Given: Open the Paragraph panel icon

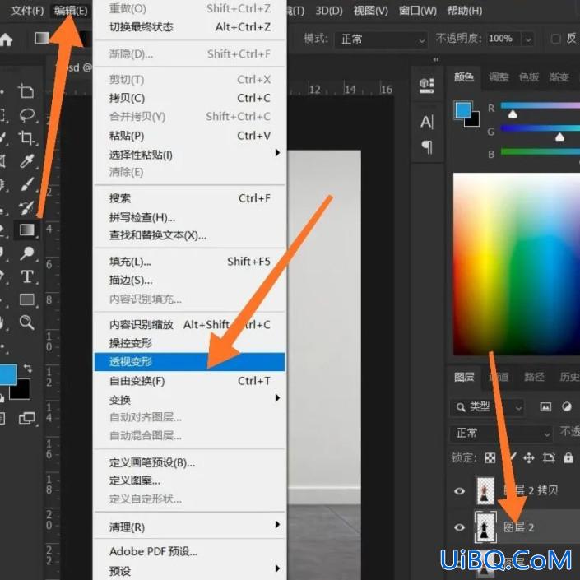Looking at the screenshot, I should pos(427,146).
